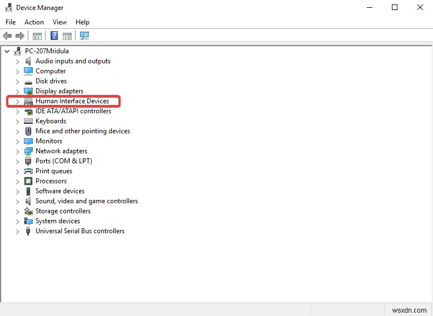The height and width of the screenshot is (316, 433).
Task: Expand the Monitors category
Action: [x=17, y=142]
